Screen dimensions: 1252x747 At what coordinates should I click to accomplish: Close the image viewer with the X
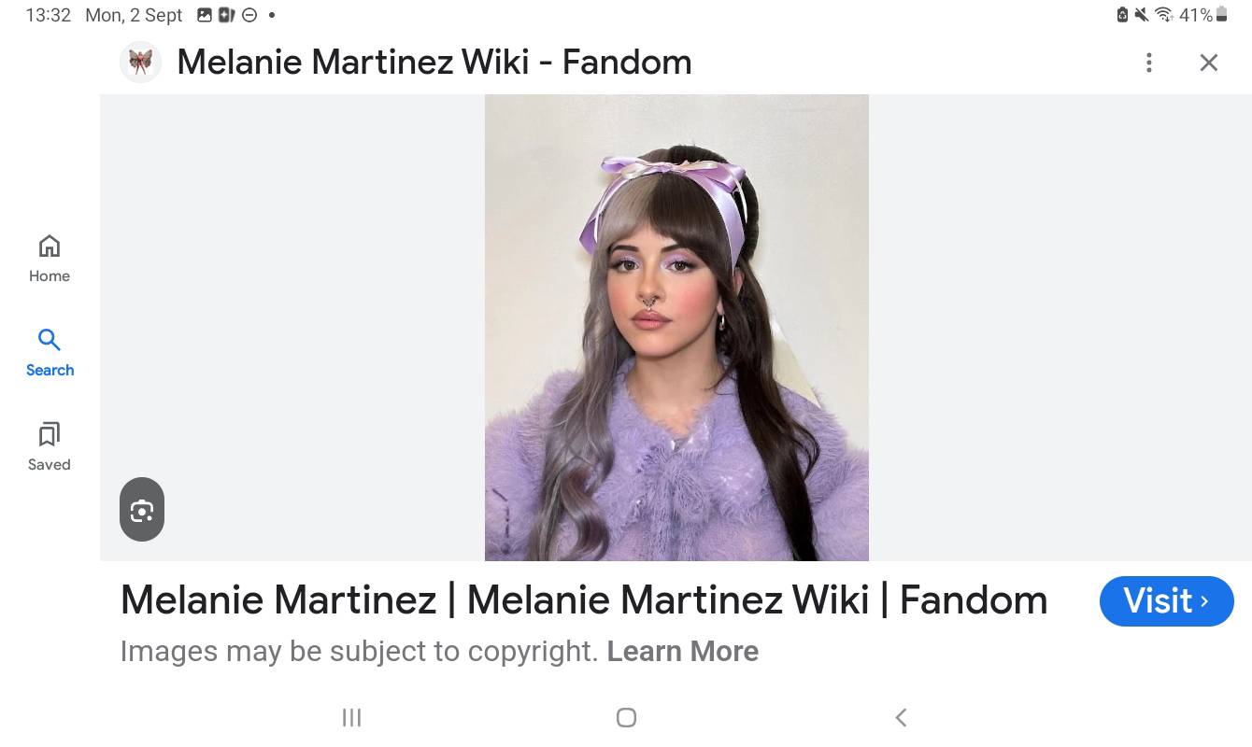click(1208, 63)
